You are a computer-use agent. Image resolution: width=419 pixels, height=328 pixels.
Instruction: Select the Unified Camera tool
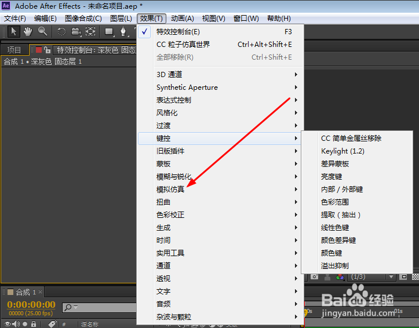(76, 31)
